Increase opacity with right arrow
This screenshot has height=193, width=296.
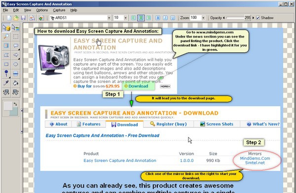click(x=254, y=18)
